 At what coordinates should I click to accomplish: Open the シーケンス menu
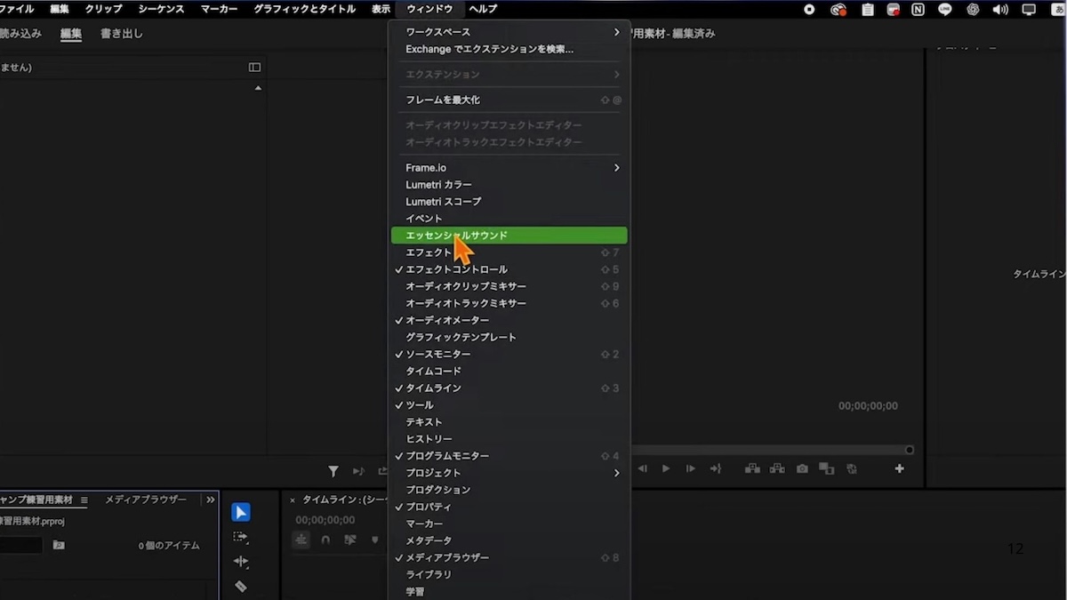coord(161,9)
